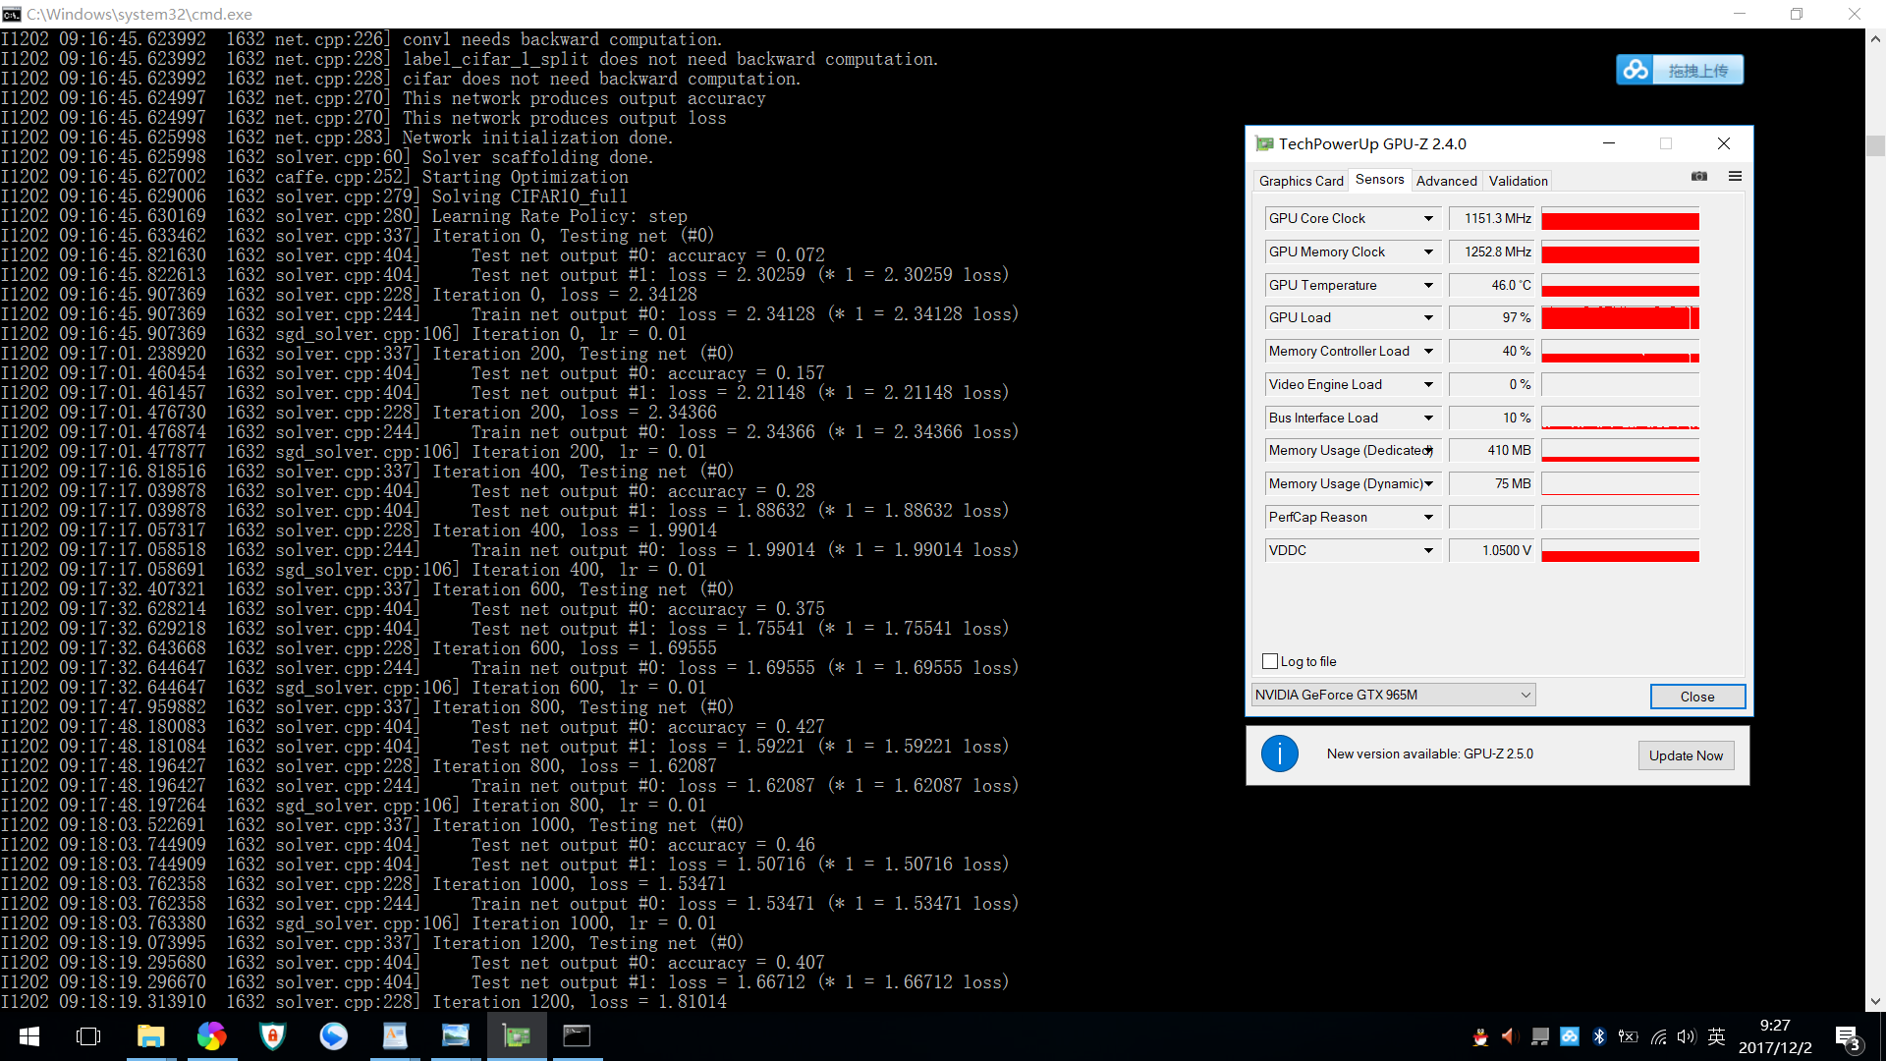Expand the GPU Core Clock dropdown
The image size is (1886, 1061).
click(x=1428, y=219)
